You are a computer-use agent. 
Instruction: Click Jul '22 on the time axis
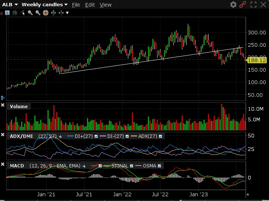(160, 194)
